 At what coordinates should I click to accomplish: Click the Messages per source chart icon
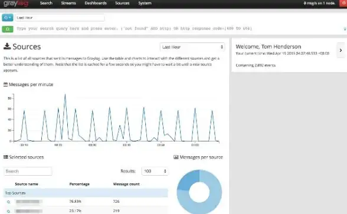pos(176,157)
